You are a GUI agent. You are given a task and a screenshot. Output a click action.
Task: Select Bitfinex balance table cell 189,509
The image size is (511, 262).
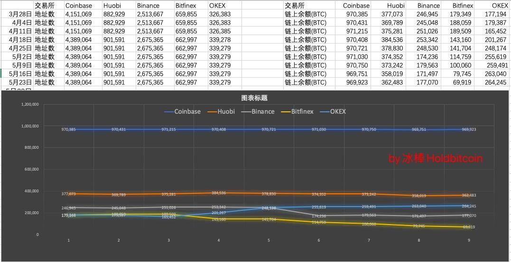(x=458, y=31)
